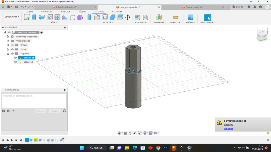Screen dimensions: 271x152
Task: Click the Fillet tool in Modifier
Action: point(97,17)
